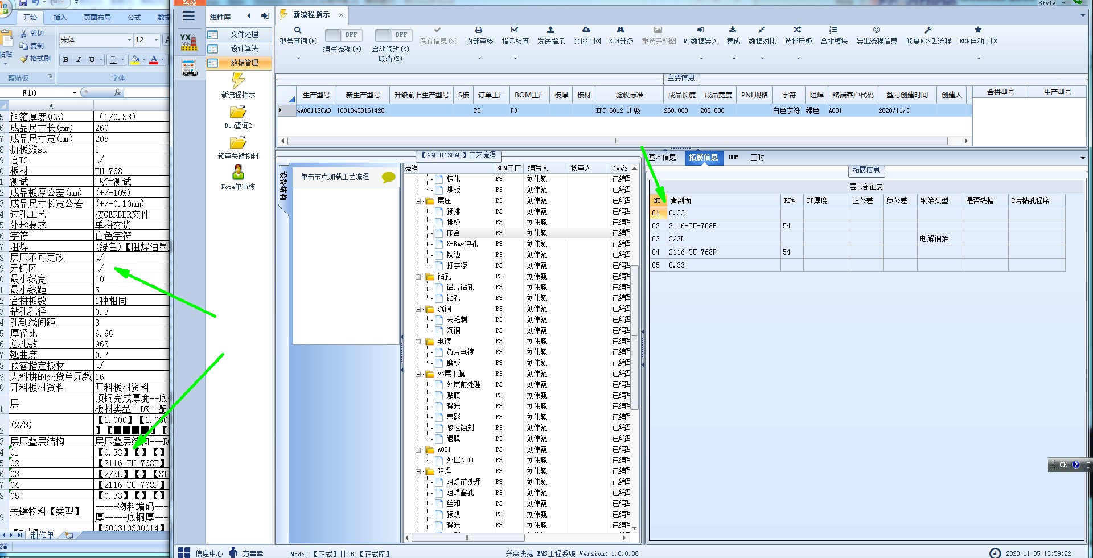This screenshot has height=558, width=1093.
Task: Collapse the 外层干膜 tree folder
Action: tap(418, 374)
